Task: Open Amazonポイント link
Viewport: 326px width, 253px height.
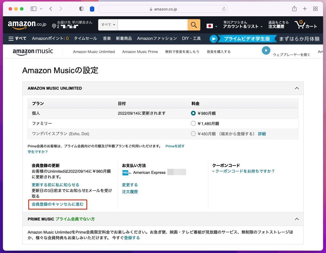Action: (x=50, y=39)
